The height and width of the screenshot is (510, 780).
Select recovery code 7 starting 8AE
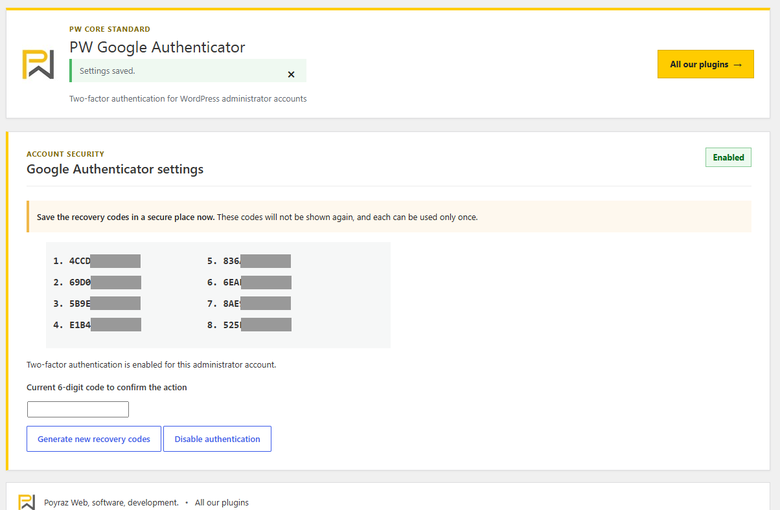(258, 304)
